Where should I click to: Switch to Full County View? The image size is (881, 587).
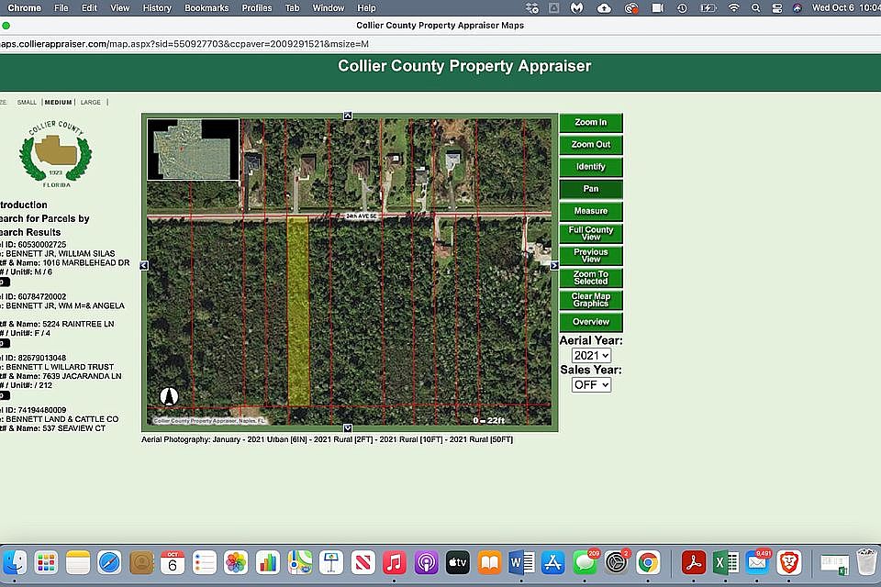pos(590,233)
